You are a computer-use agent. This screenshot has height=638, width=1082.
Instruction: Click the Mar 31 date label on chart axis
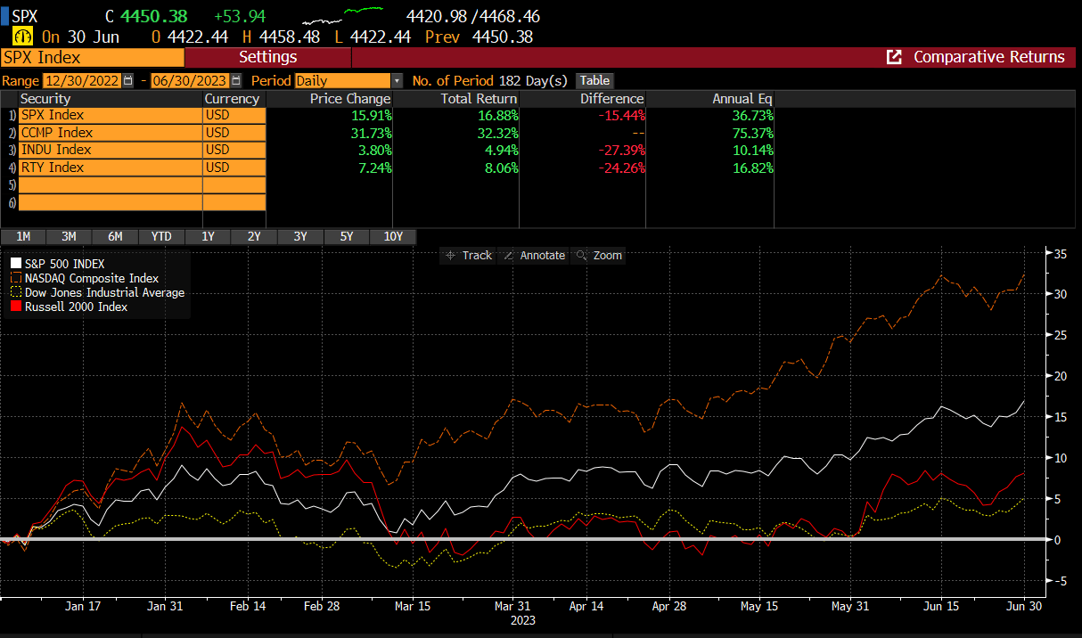pos(512,605)
